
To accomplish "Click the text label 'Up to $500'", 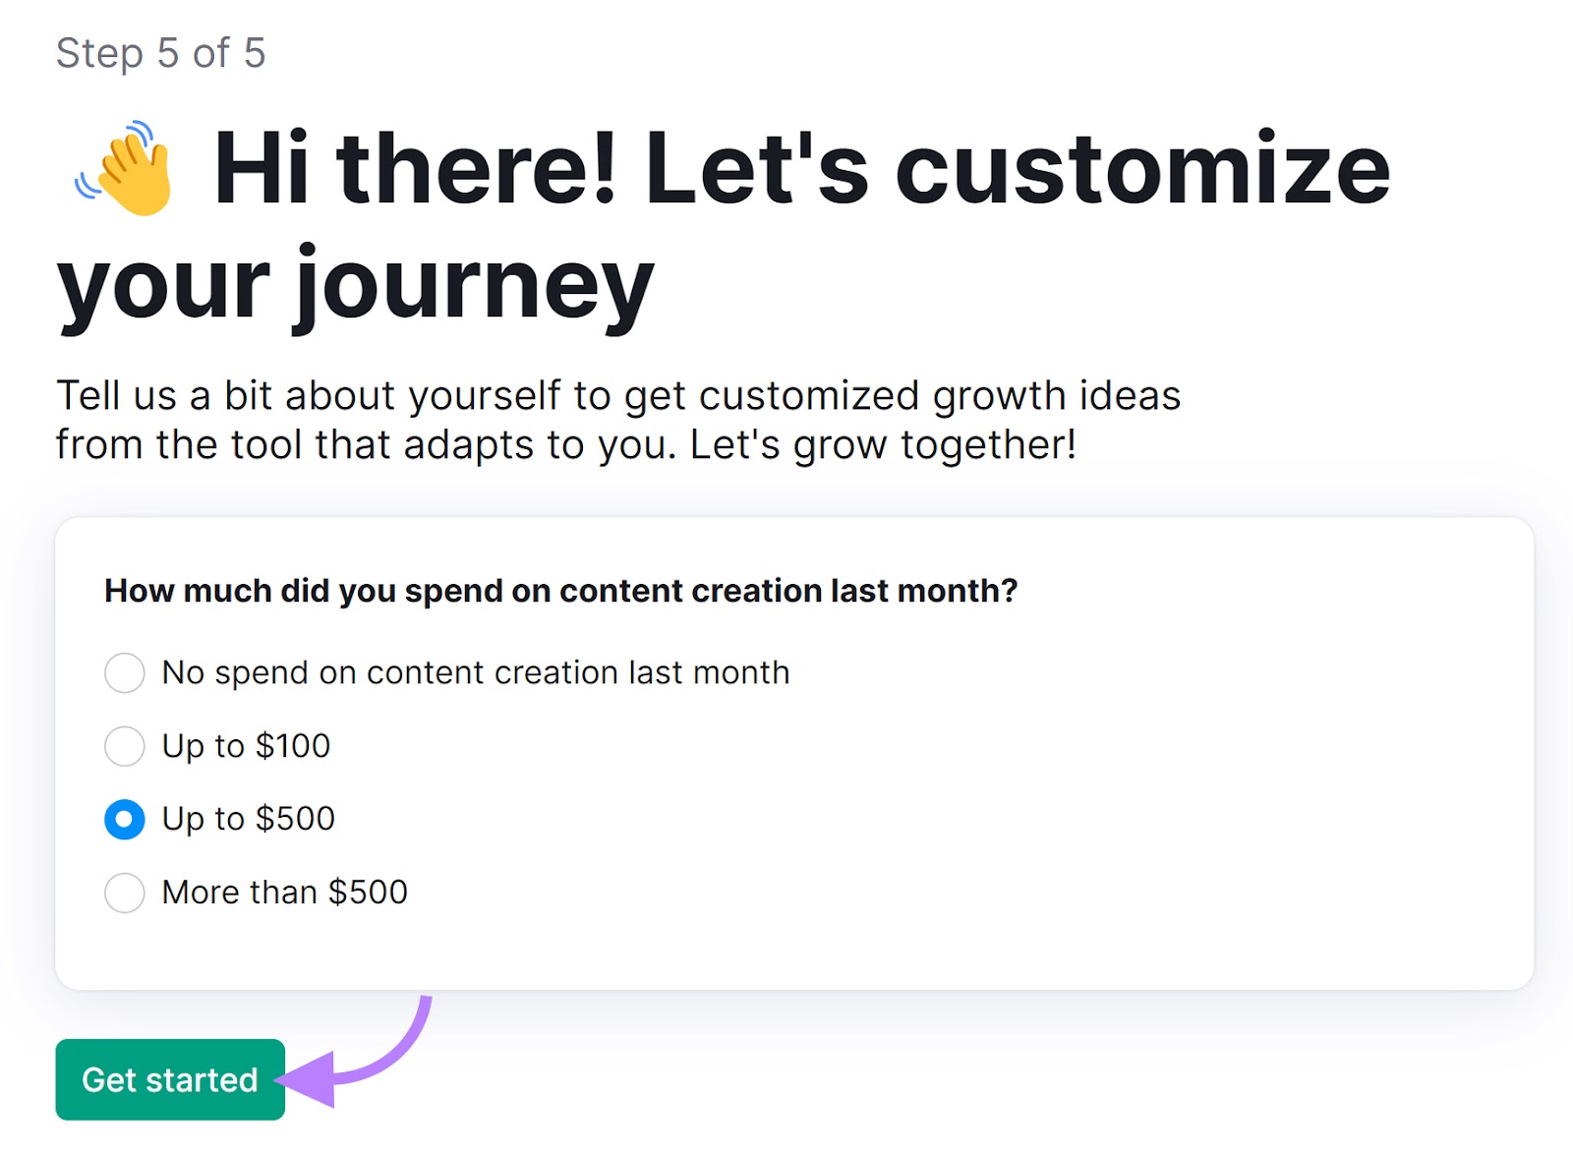I will tap(247, 818).
